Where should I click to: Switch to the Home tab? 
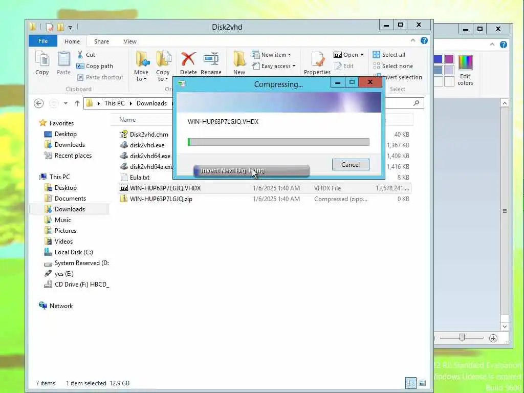(x=72, y=41)
